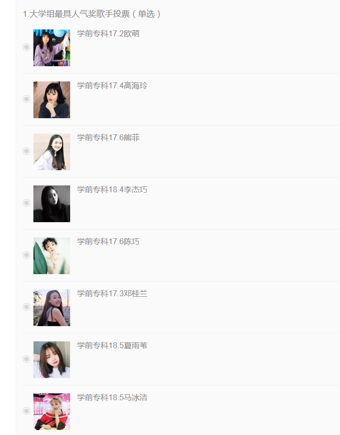340x435 pixels.
Task: Click the question title 大学组最具人气奖歌手投票
Action: coord(79,14)
